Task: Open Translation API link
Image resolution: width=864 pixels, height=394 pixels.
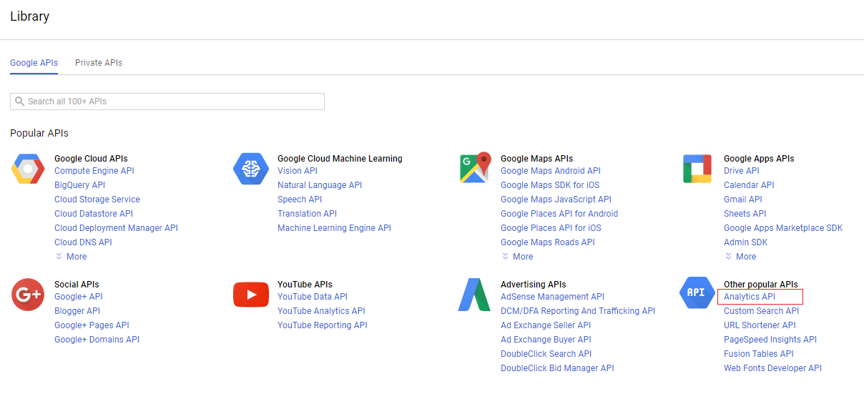Action: pyautogui.click(x=307, y=214)
